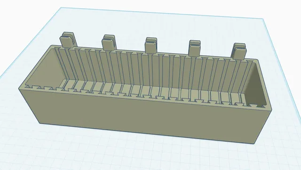Viewport: 301px width, 170px height.
Task: Click the top-left corner of the blue workplane
Action: point(62,7)
